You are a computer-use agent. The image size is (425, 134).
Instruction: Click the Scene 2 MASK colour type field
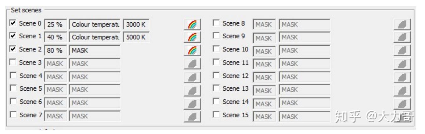point(95,51)
